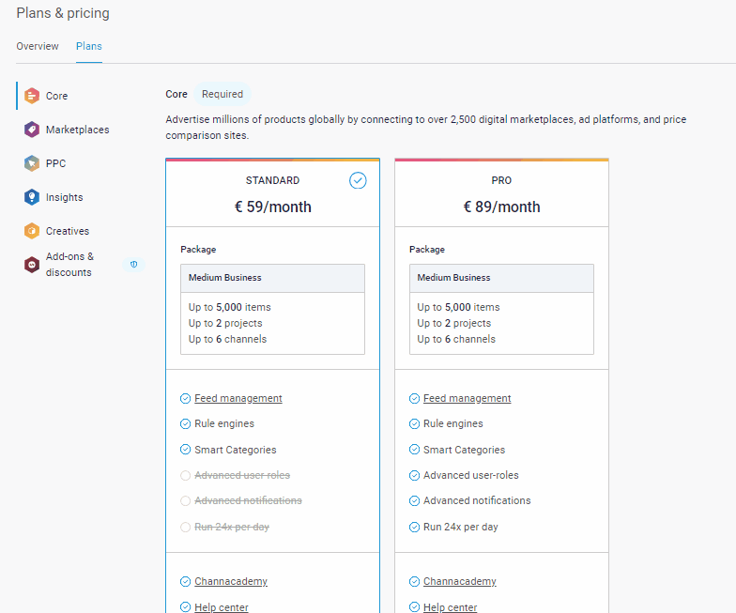Click the Advanced user-roles disabled circle in Standard
Image resolution: width=736 pixels, height=613 pixels.
186,475
